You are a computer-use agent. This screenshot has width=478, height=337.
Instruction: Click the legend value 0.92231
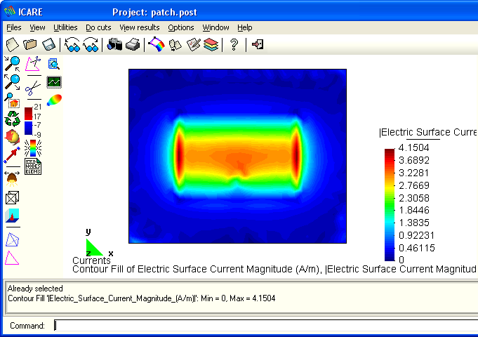tap(416, 235)
